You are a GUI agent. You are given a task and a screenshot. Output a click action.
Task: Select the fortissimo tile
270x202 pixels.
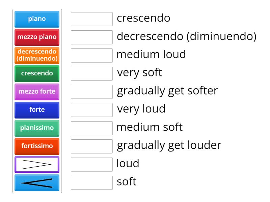36,146
